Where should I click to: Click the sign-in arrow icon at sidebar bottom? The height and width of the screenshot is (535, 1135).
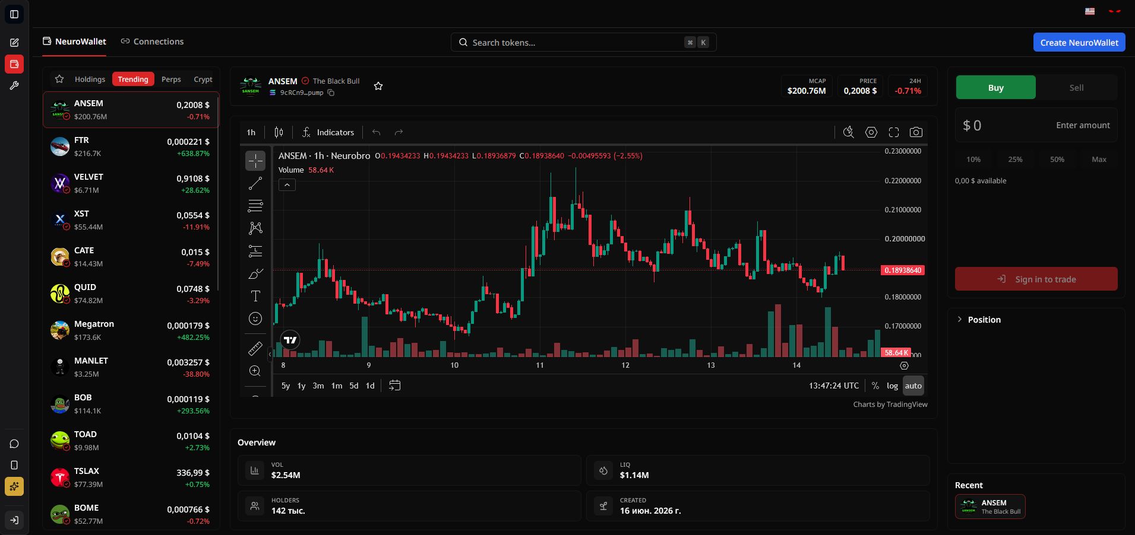coord(14,520)
